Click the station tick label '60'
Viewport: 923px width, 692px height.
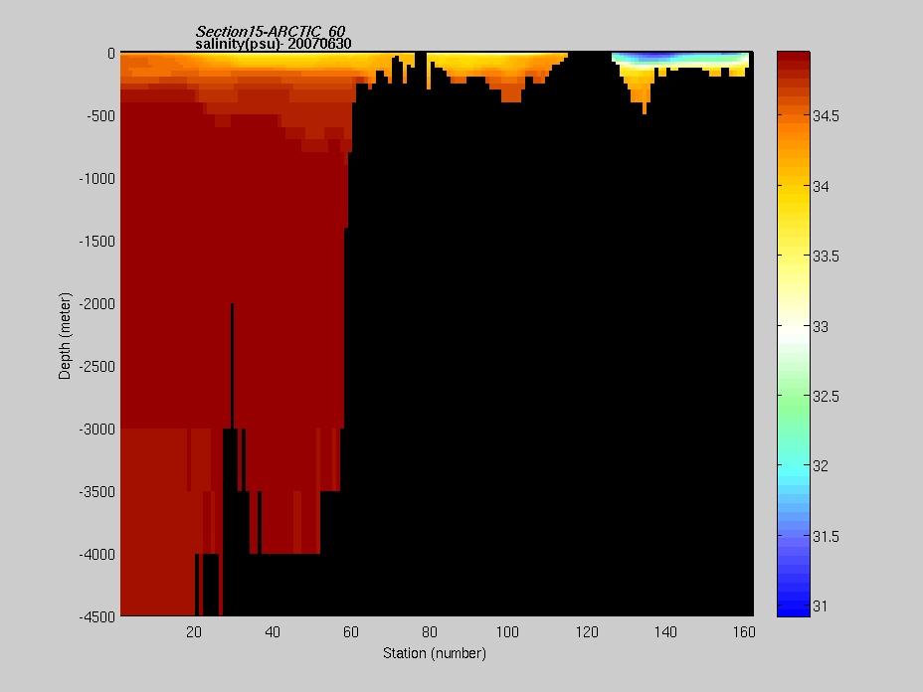[351, 632]
